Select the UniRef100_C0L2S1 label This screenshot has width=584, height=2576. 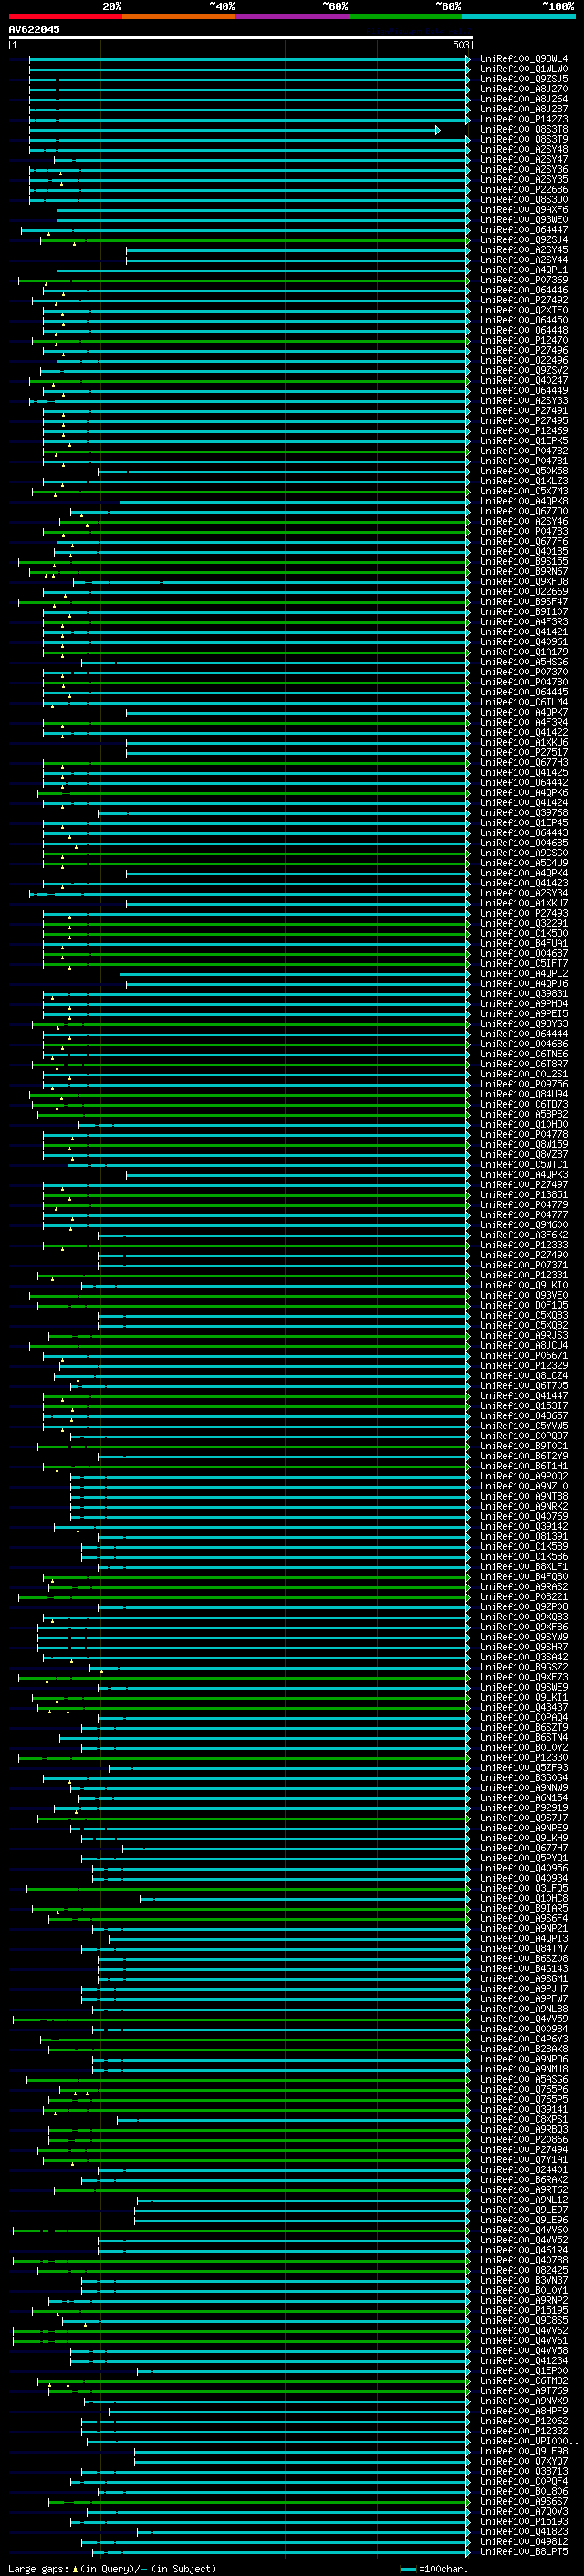coord(523,1074)
